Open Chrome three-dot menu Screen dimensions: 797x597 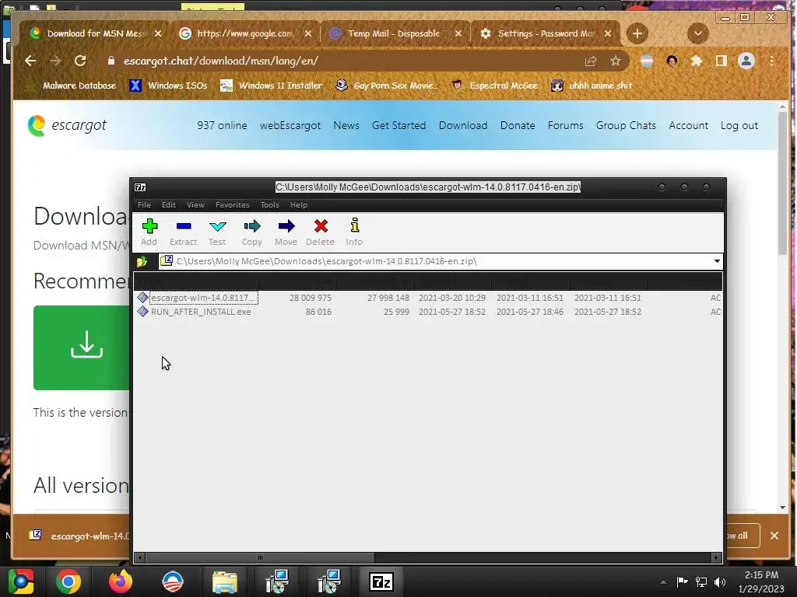[x=772, y=61]
